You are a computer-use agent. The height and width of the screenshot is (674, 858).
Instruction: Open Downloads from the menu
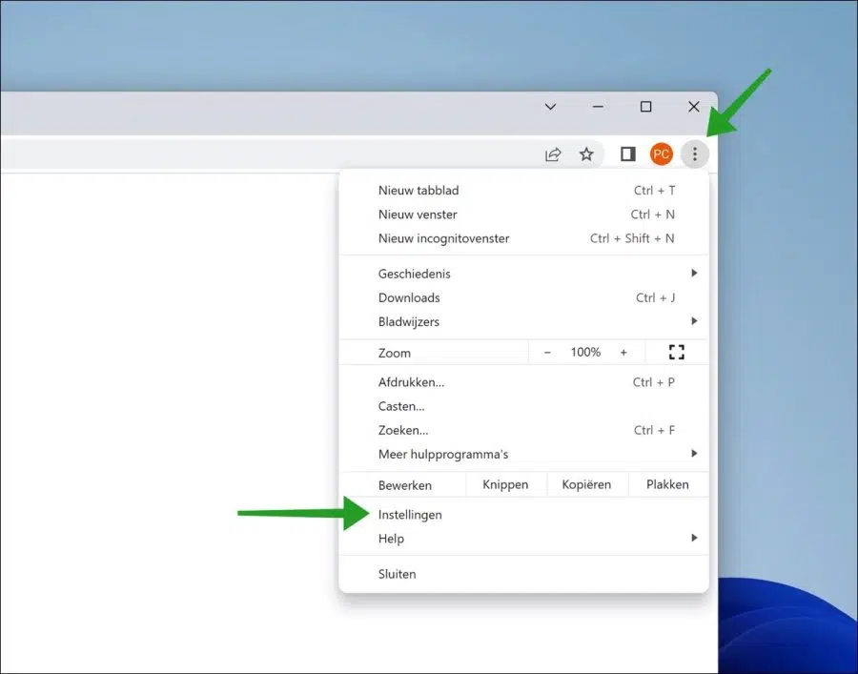(x=523, y=297)
